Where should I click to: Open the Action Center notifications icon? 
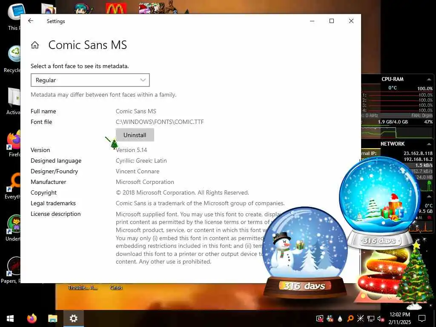422,318
